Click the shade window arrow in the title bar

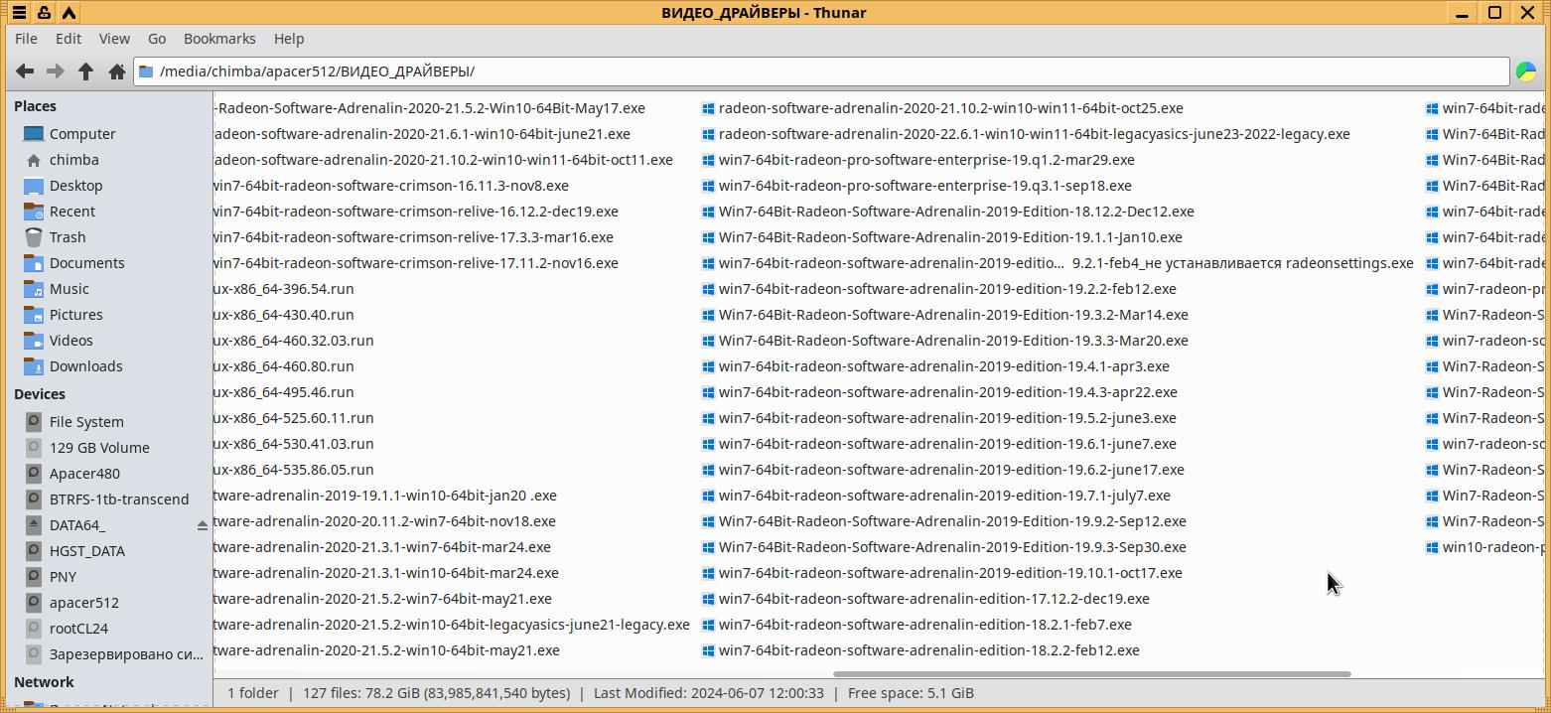69,13
